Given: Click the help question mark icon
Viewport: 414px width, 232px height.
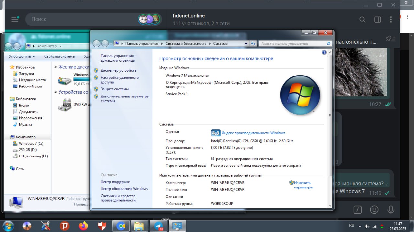Looking at the screenshot, I should (324, 52).
